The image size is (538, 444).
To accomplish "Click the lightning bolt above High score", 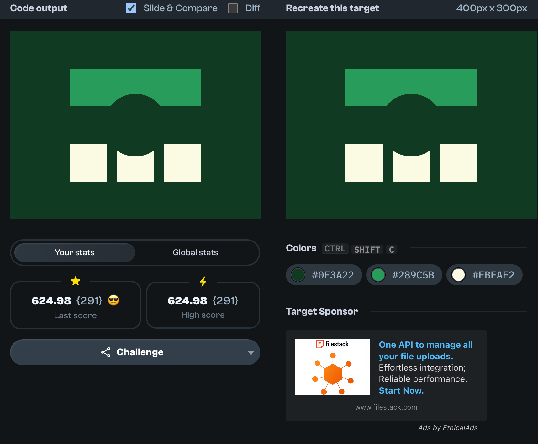I will [203, 281].
